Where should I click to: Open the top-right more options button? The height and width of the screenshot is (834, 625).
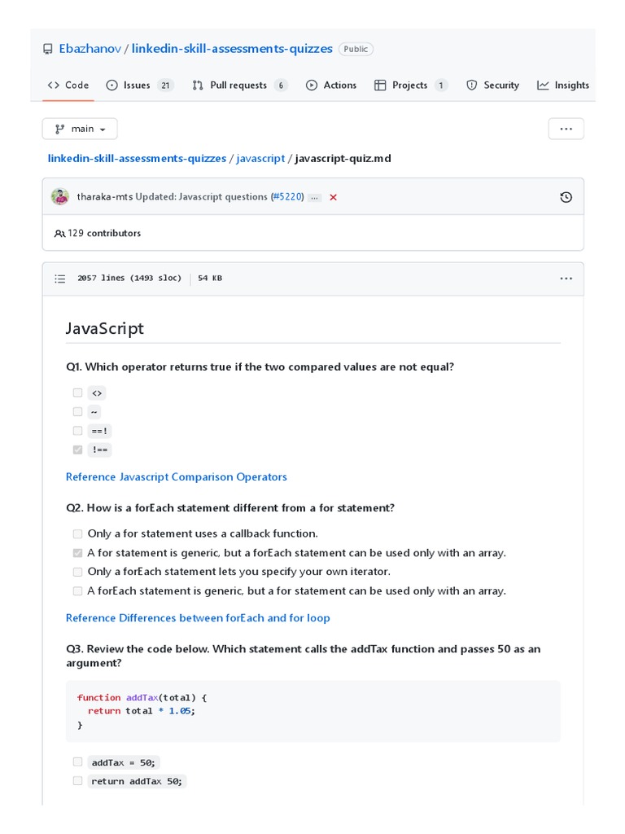pos(566,129)
